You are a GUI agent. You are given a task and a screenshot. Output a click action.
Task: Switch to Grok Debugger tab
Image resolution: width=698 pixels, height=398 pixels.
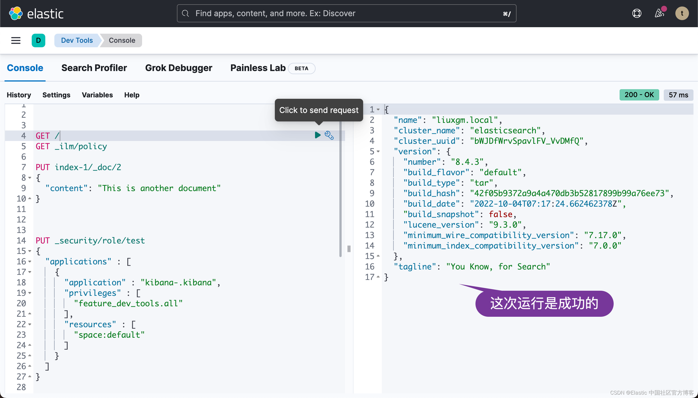pos(179,68)
